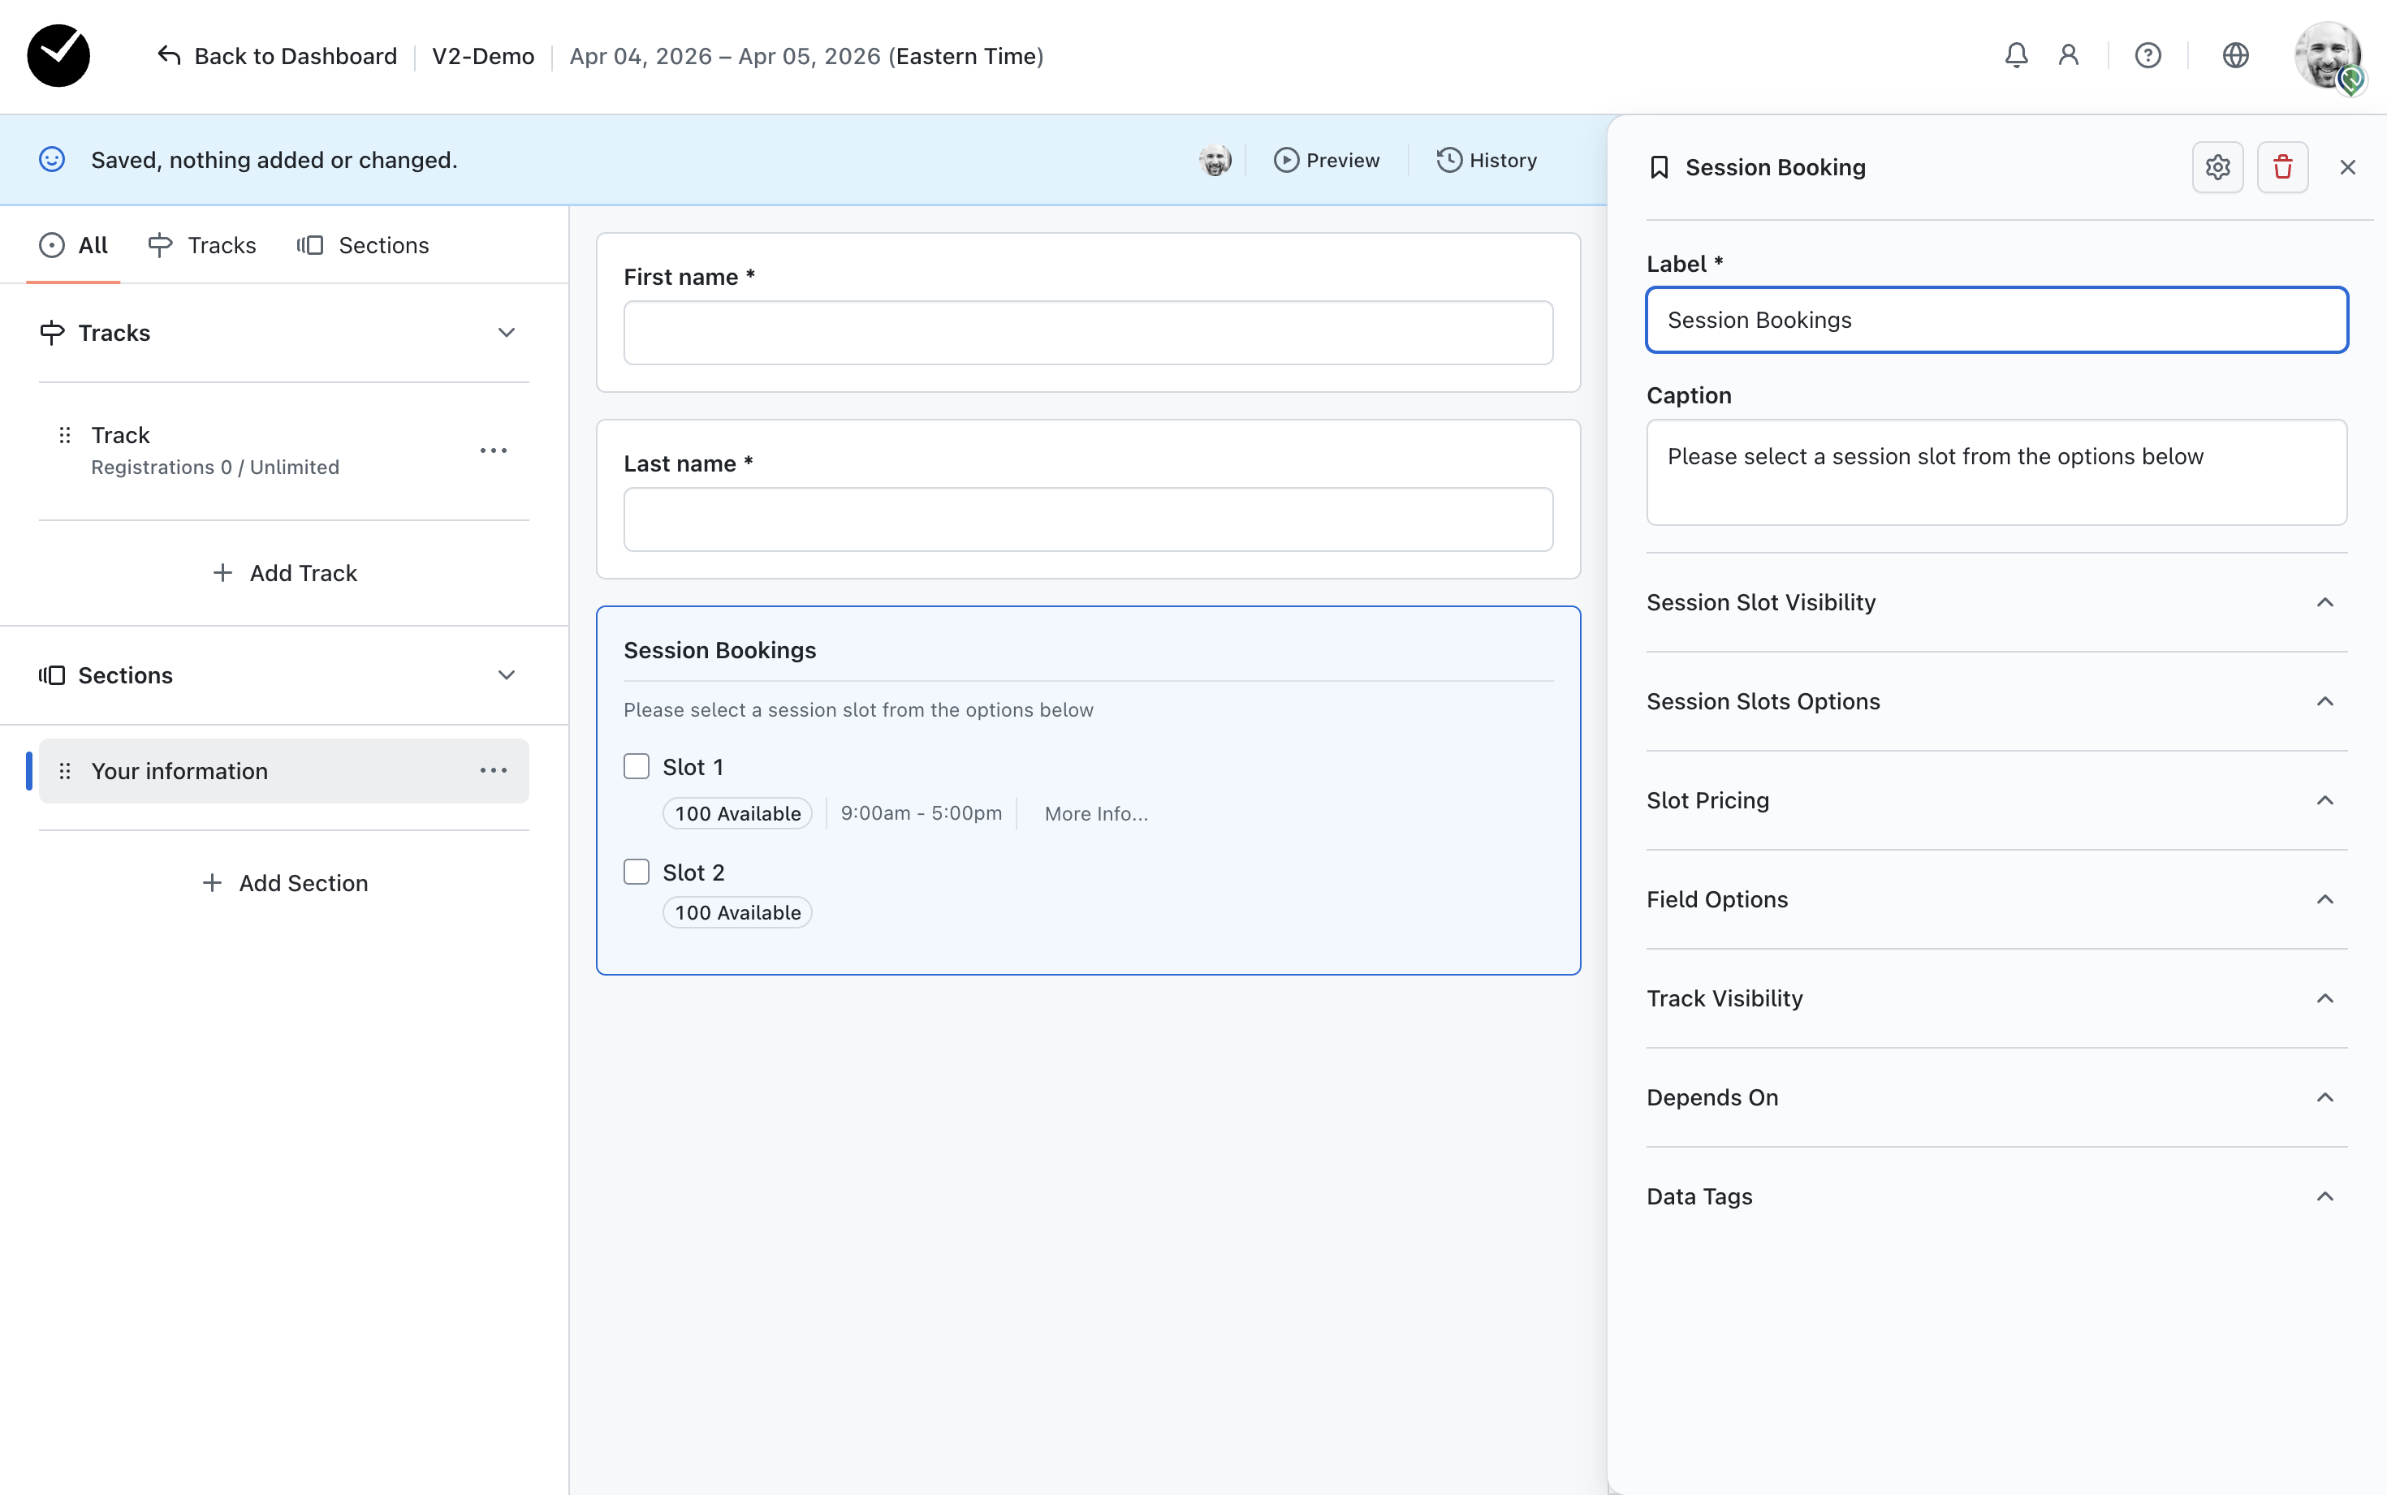Switch to the Tracks tab
Viewport: 2387px width, 1495px height.
(x=203, y=245)
